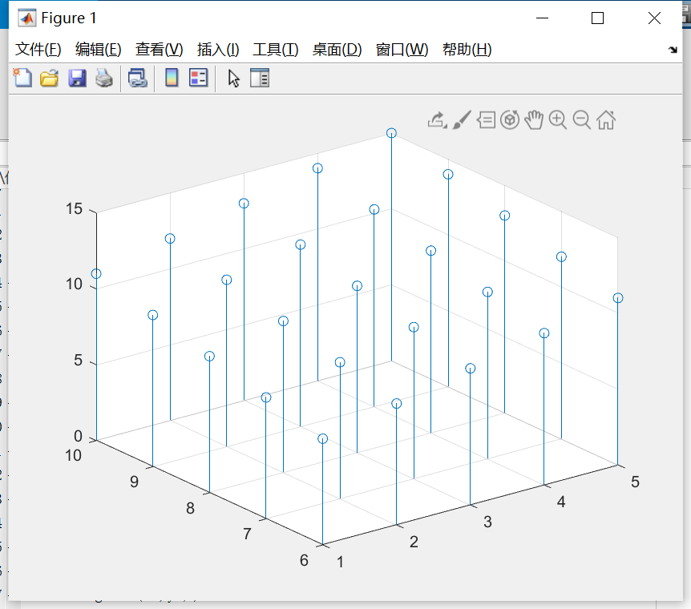This screenshot has width=691, height=609.
Task: Click the axis tick label 9
Action: [135, 482]
